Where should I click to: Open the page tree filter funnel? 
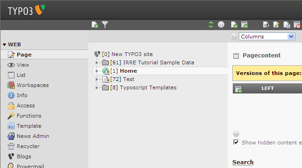(105, 25)
